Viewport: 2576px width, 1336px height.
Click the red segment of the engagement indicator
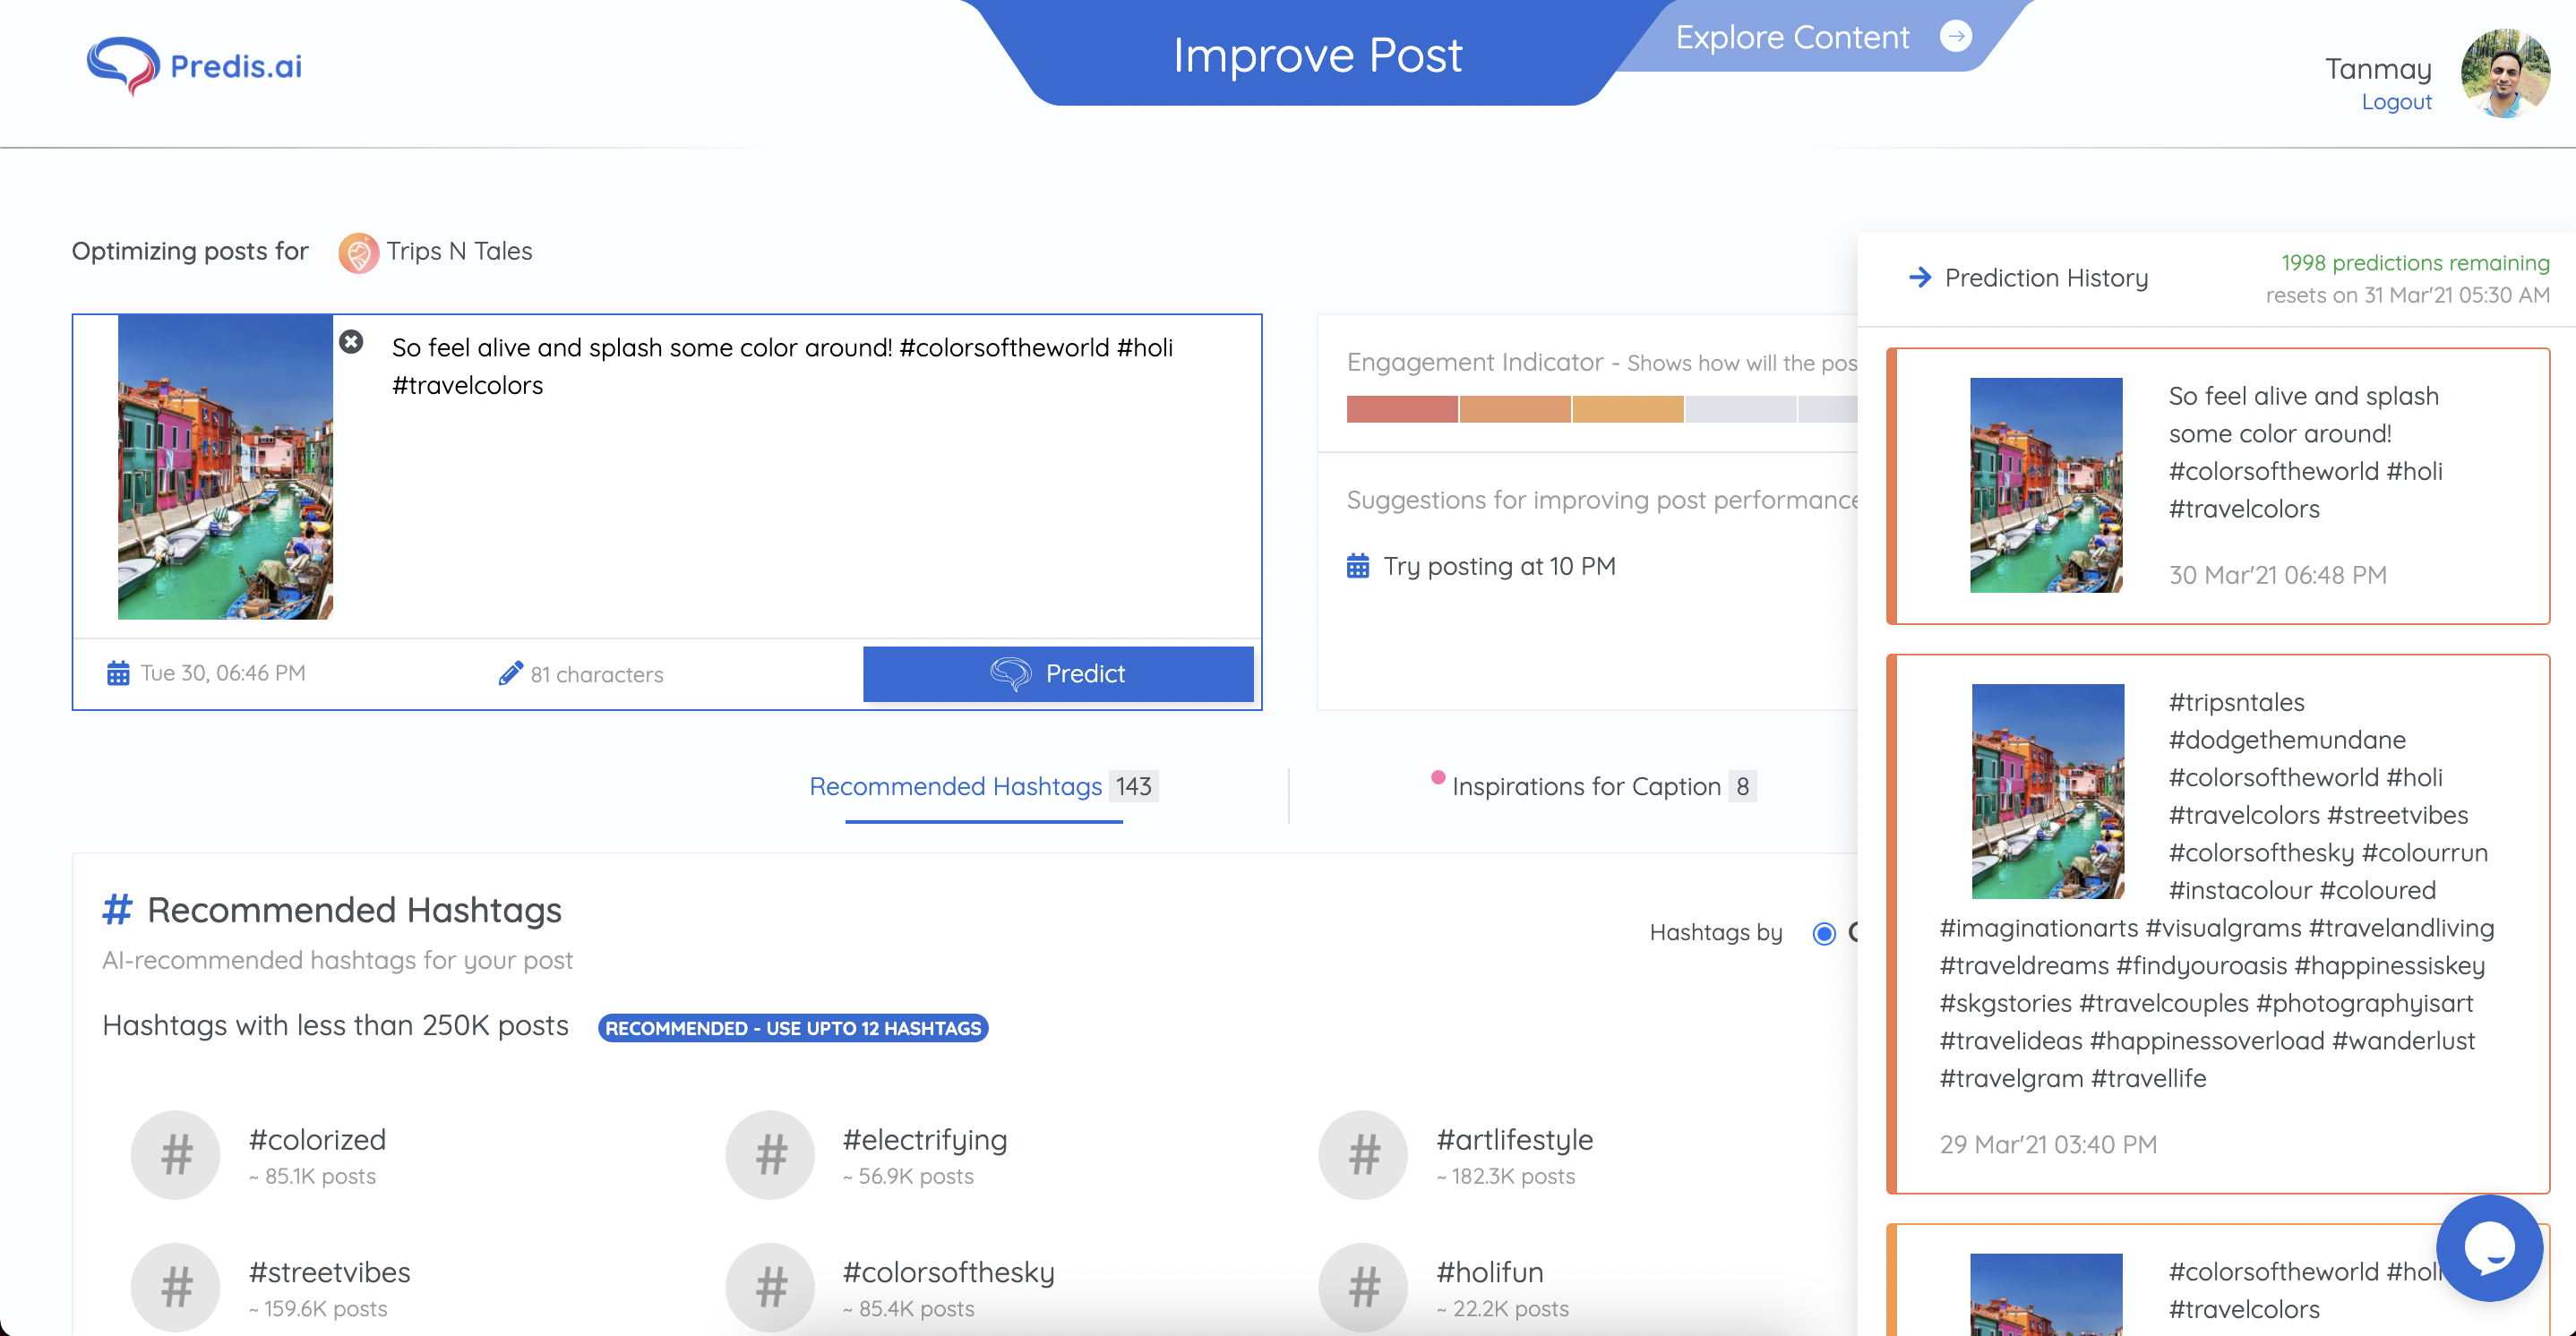tap(1401, 409)
